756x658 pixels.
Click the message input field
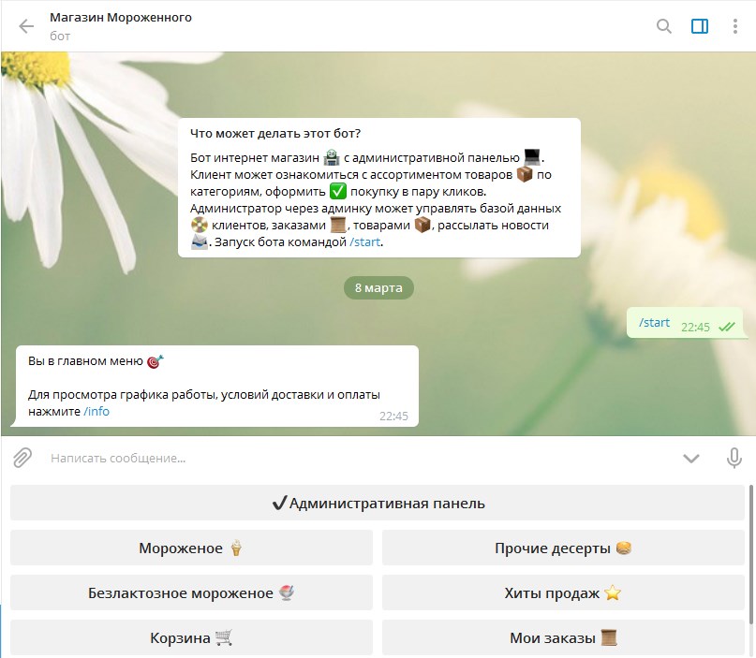357,458
